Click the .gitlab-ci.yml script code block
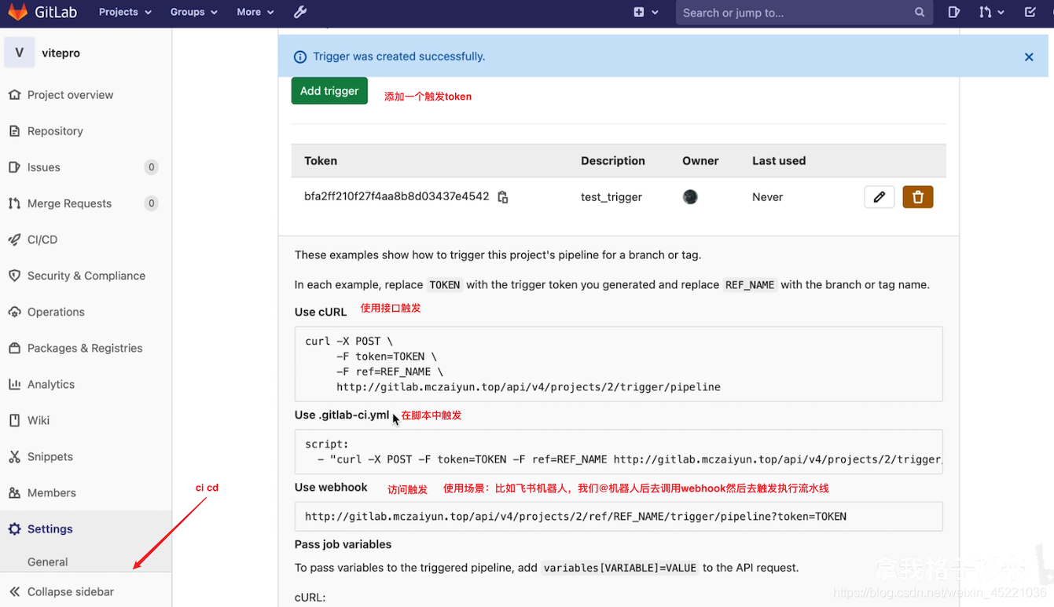1054x607 pixels. pyautogui.click(x=619, y=452)
